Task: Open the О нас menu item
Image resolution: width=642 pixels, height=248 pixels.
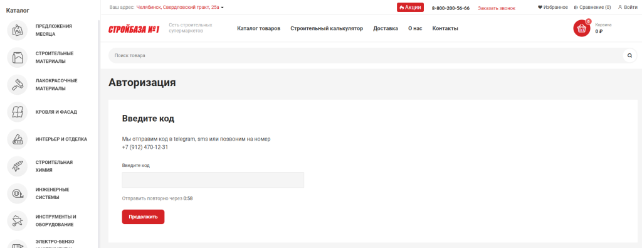Action: (x=415, y=28)
